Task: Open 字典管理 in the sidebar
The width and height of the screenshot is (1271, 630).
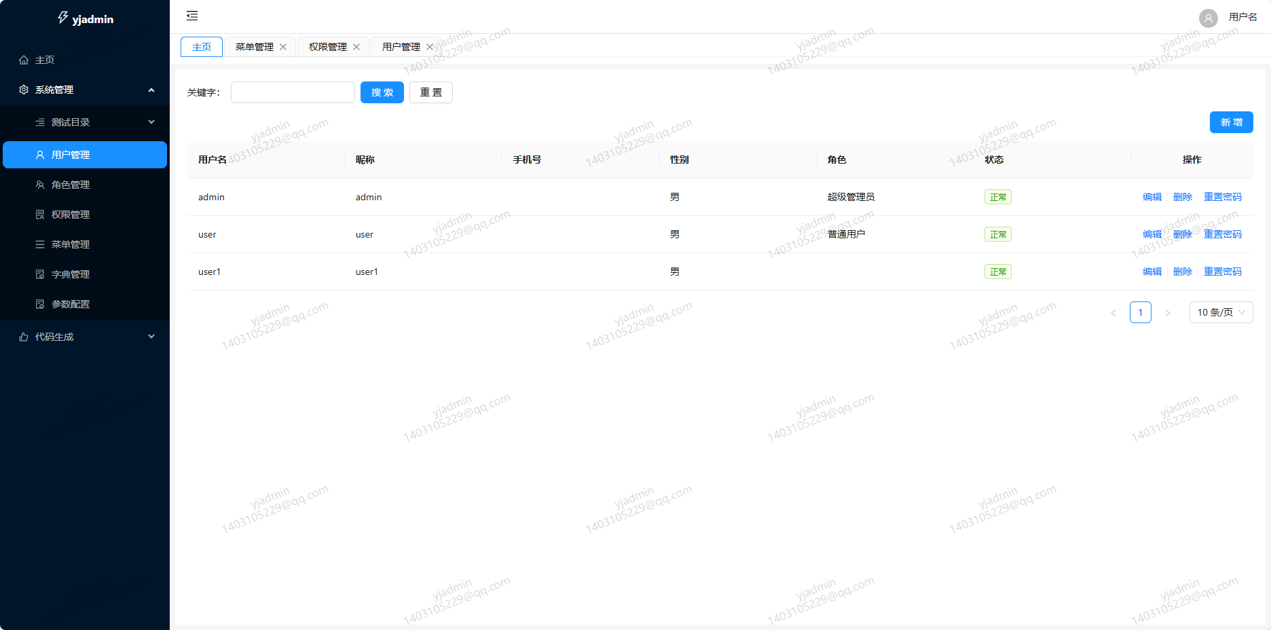Action: pos(71,274)
